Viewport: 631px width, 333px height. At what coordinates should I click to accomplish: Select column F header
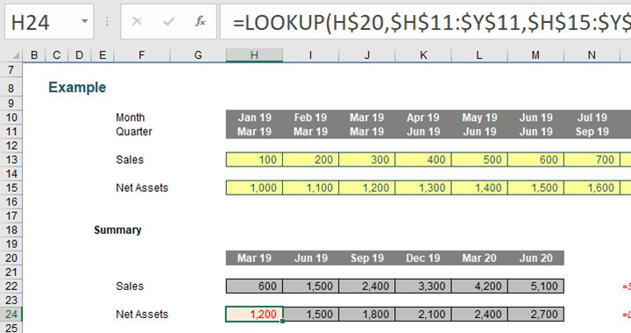coord(142,55)
